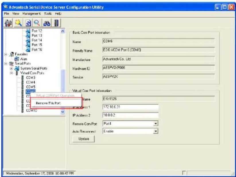
Task: Click the Port 16 tree icon
Action: (28, 49)
